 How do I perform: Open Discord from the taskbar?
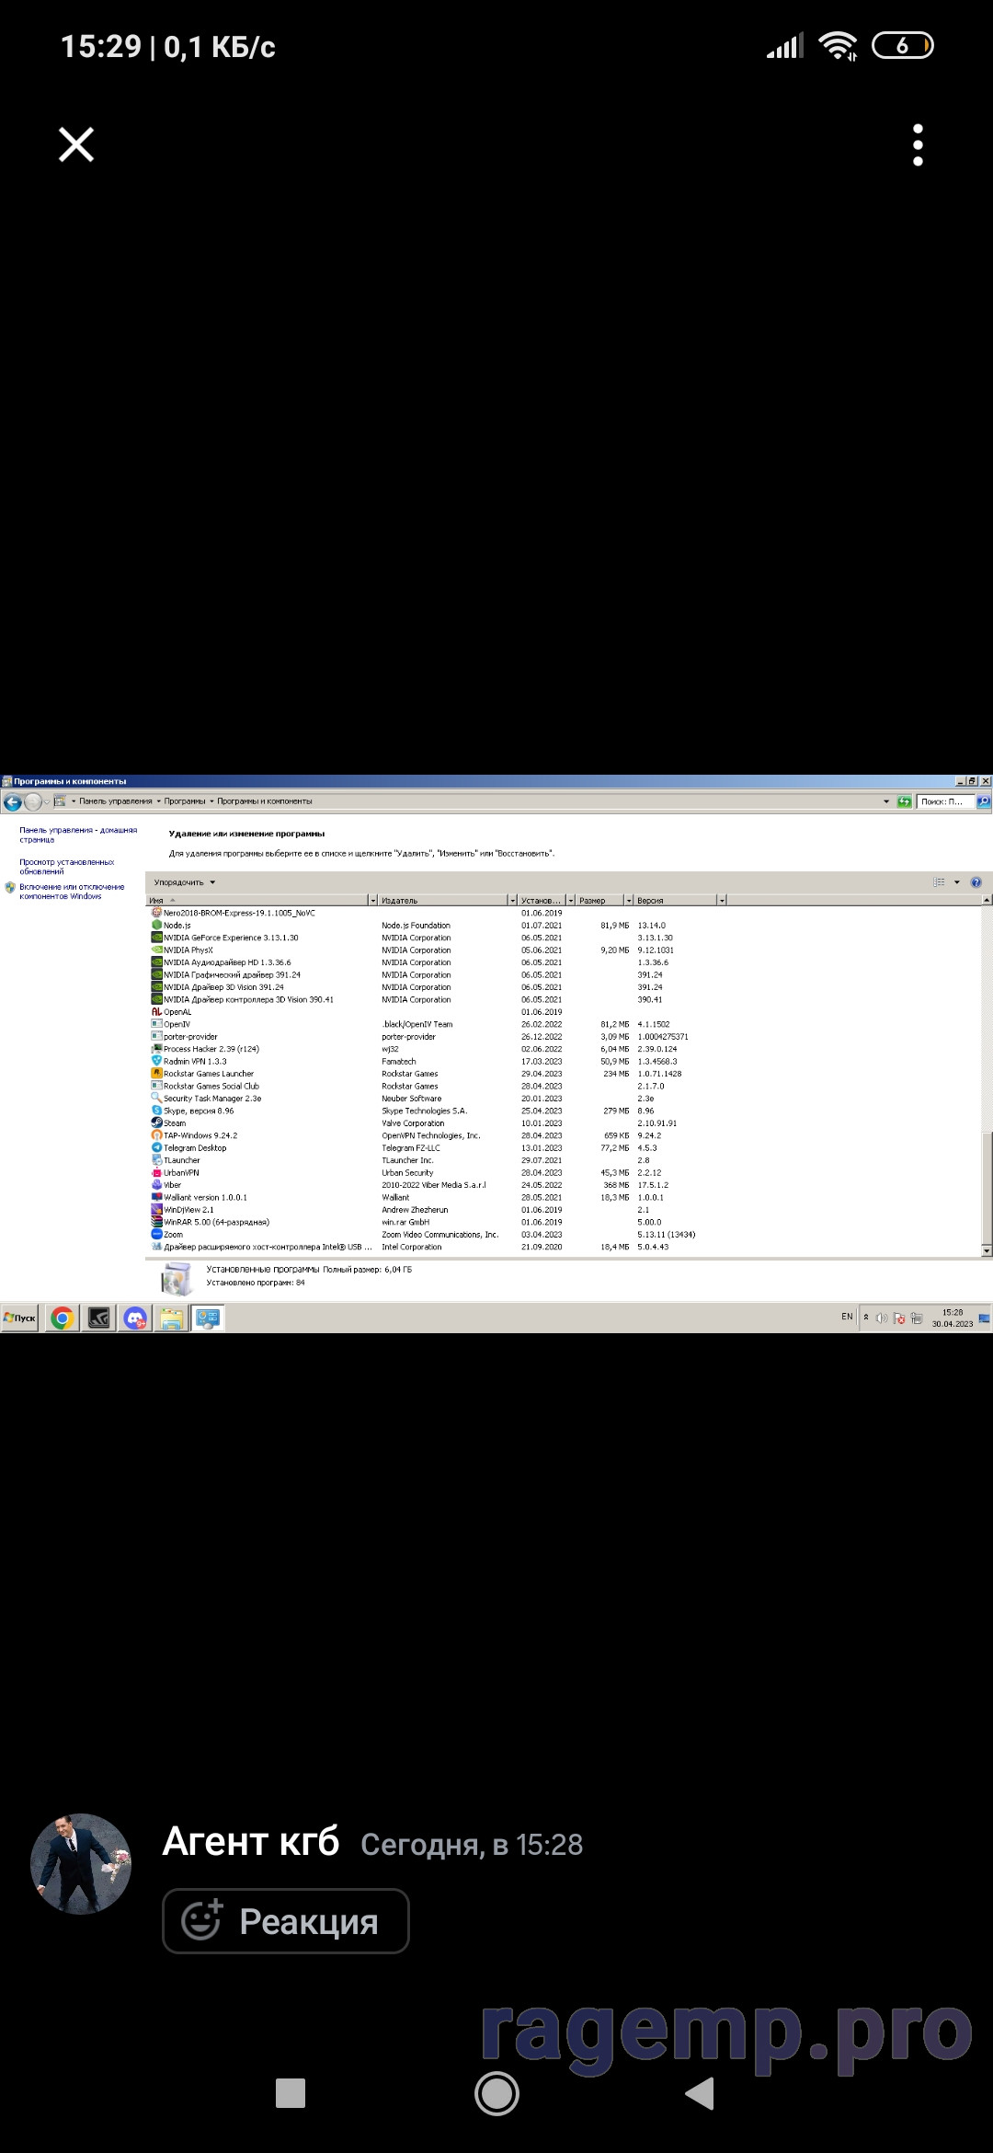[x=136, y=1318]
